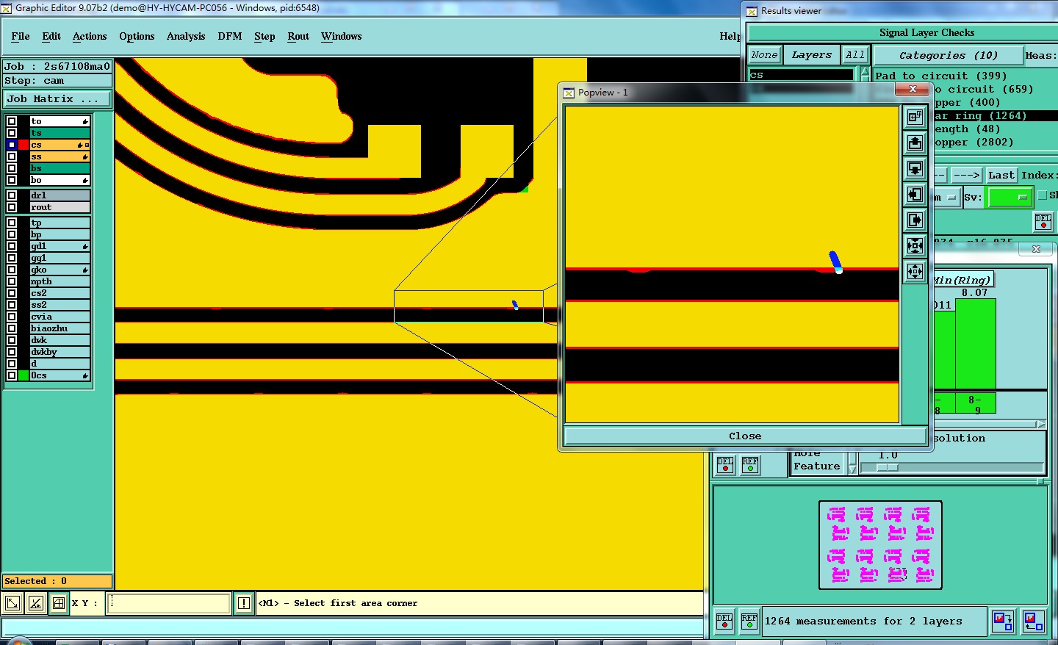Click green color swatch on Ocs layer
This screenshot has height=645, width=1058.
24,375
